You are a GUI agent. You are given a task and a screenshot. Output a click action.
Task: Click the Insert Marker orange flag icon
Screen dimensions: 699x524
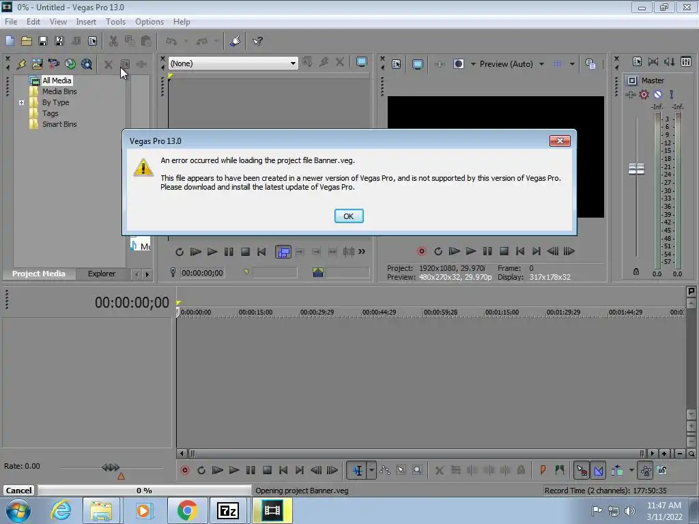coord(543,470)
